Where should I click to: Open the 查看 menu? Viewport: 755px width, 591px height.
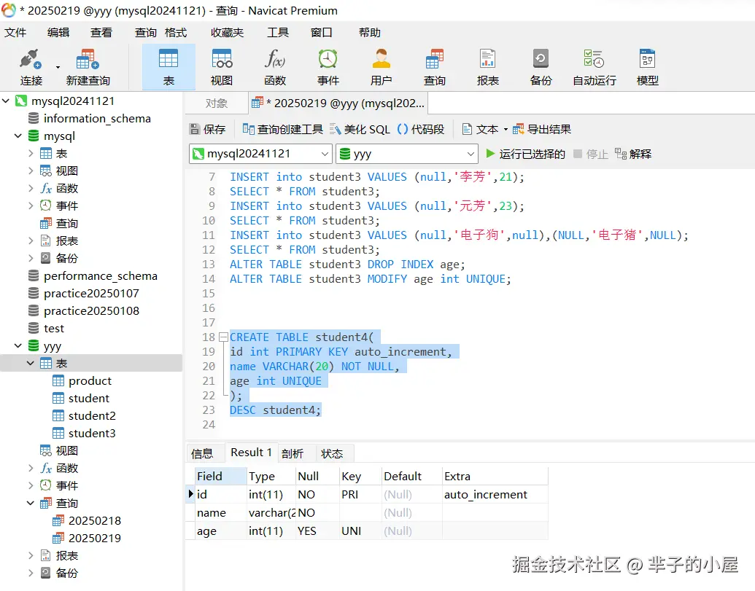tap(101, 32)
